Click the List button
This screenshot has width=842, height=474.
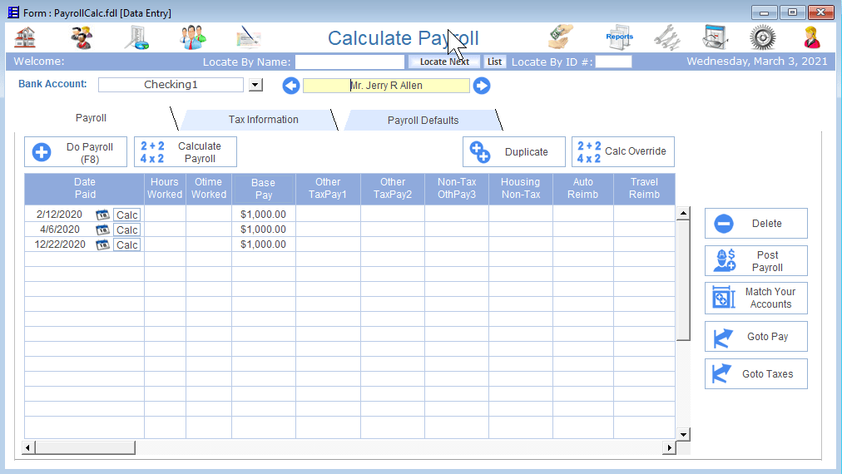point(494,62)
